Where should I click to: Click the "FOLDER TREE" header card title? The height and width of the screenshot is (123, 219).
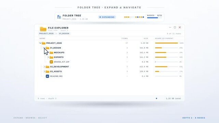[x=72, y=16]
